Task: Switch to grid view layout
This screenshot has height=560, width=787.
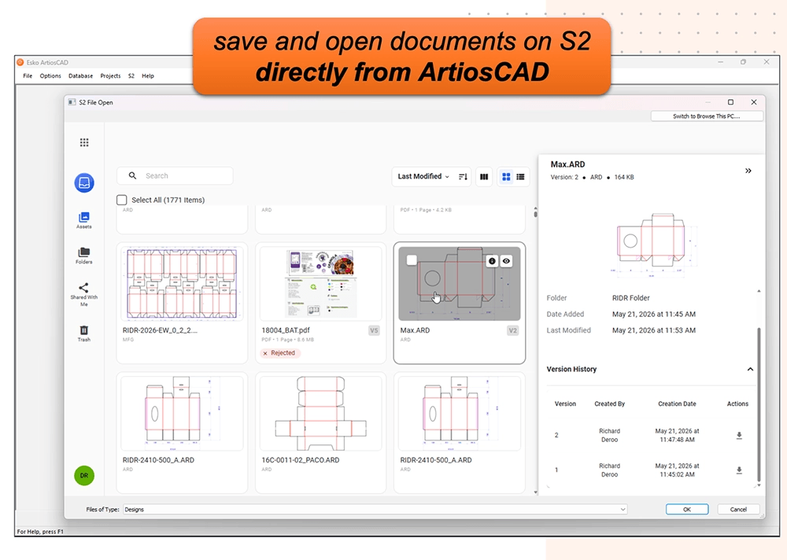Action: (506, 177)
